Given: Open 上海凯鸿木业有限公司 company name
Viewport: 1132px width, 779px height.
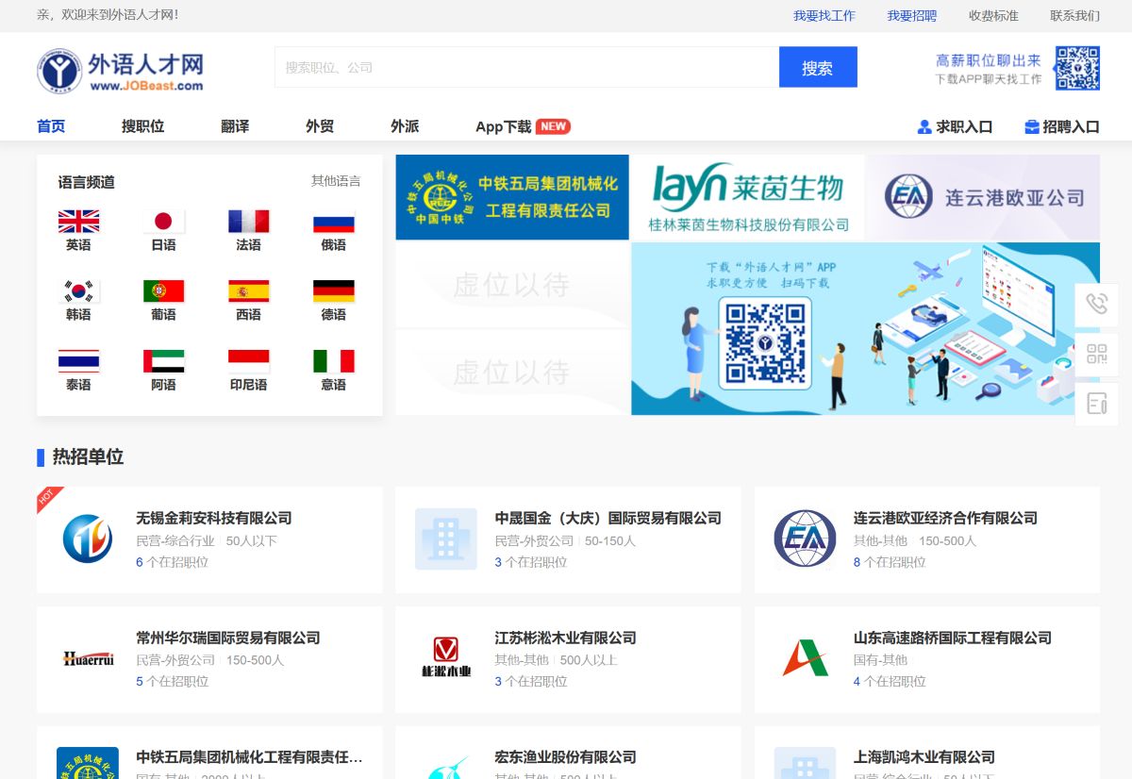Looking at the screenshot, I should [x=924, y=757].
